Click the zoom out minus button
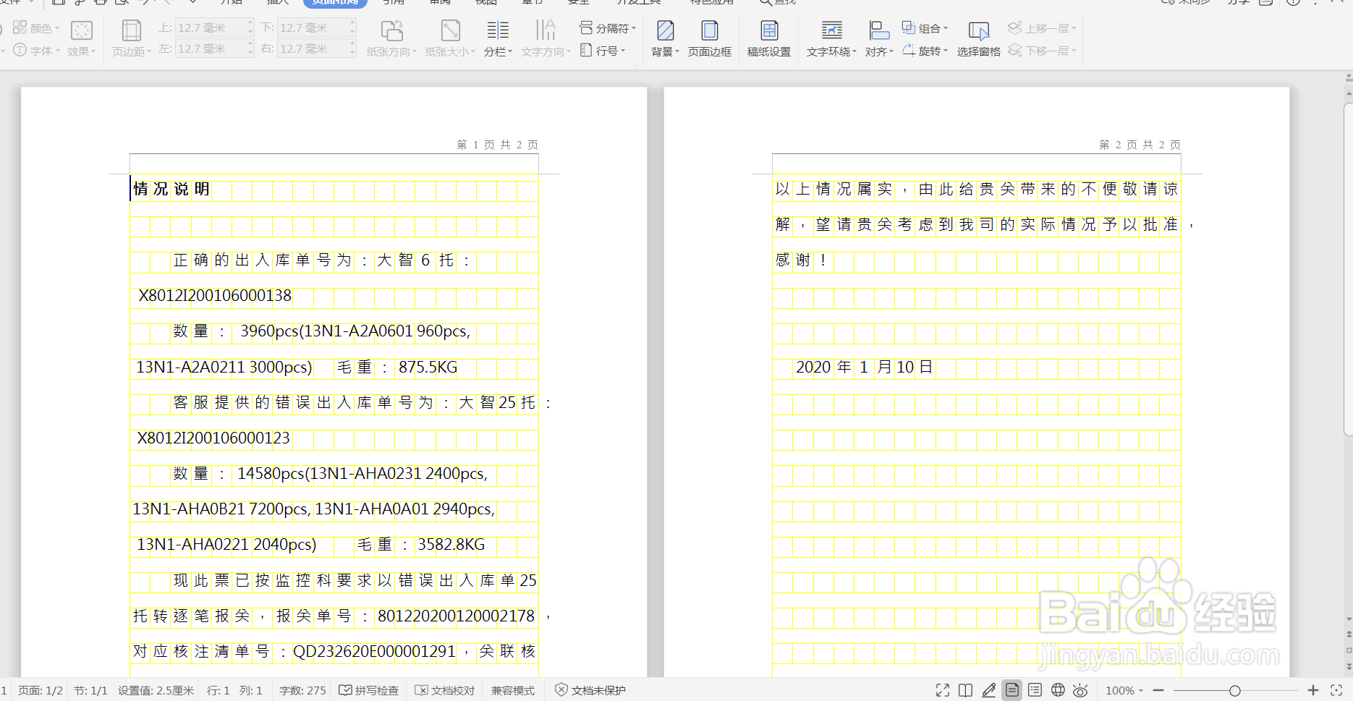1353x701 pixels. 1158,690
